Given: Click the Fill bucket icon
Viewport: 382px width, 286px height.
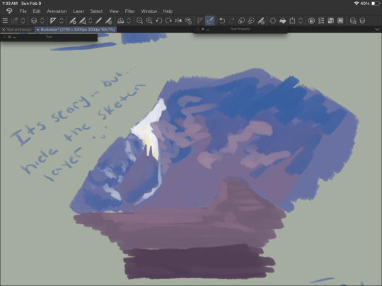Looking at the screenshot, I should 282,20.
